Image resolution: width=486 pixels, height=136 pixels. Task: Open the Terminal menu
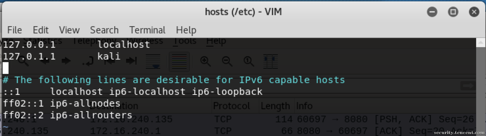147,30
